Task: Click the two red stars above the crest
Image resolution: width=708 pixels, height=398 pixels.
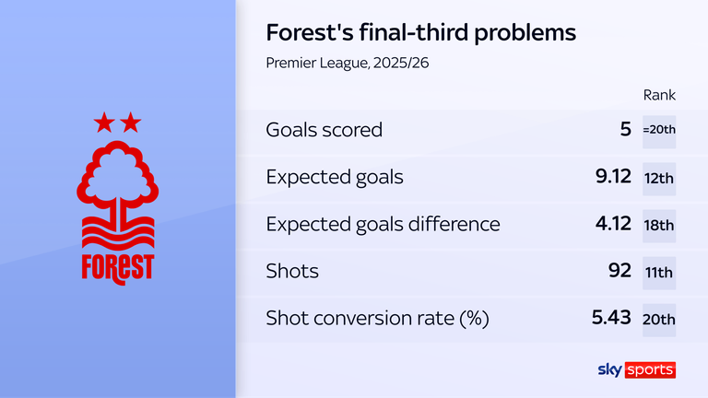Action: click(116, 121)
